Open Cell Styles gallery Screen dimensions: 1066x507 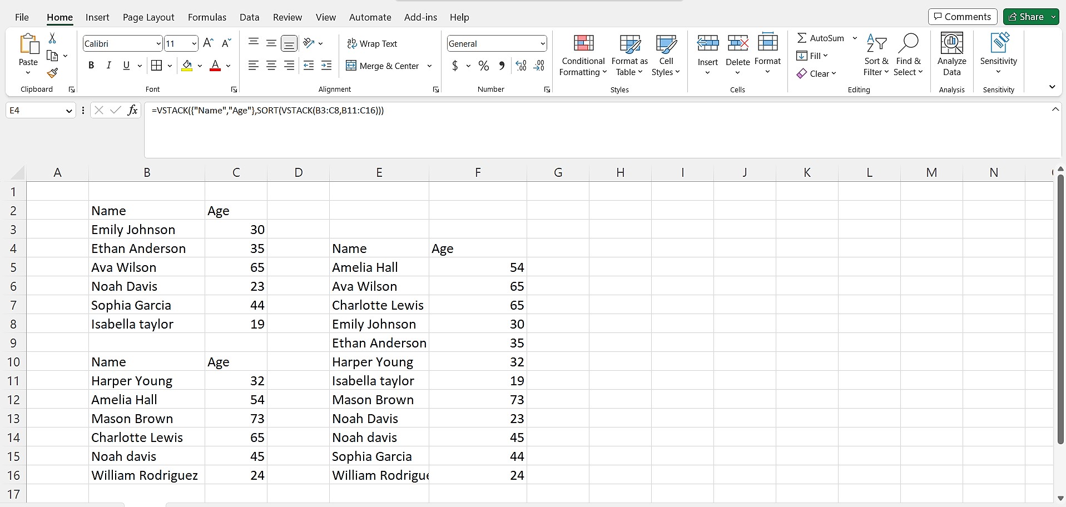[x=666, y=55]
